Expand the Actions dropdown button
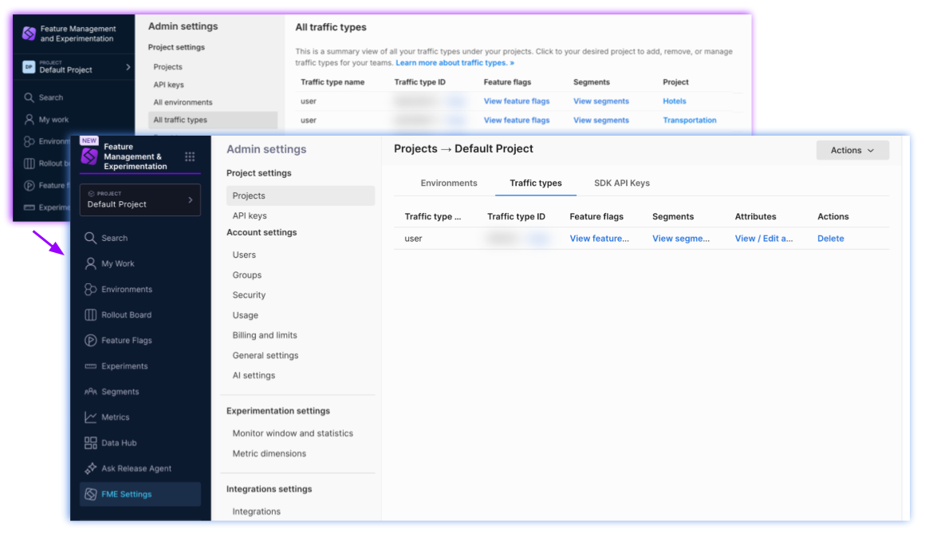Viewport: 925px width, 537px height. pyautogui.click(x=852, y=150)
